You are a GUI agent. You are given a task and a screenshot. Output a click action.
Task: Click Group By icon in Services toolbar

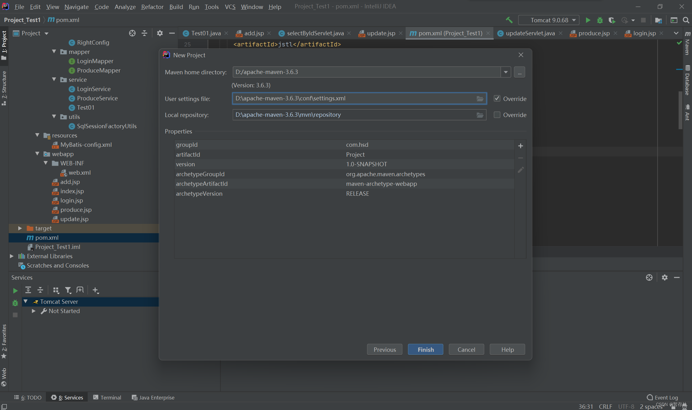pyautogui.click(x=56, y=290)
